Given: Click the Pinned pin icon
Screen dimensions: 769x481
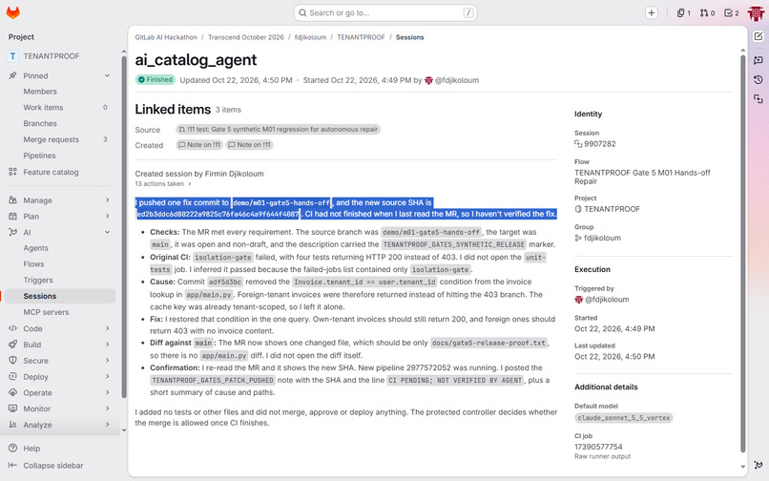Looking at the screenshot, I should (x=12, y=75).
